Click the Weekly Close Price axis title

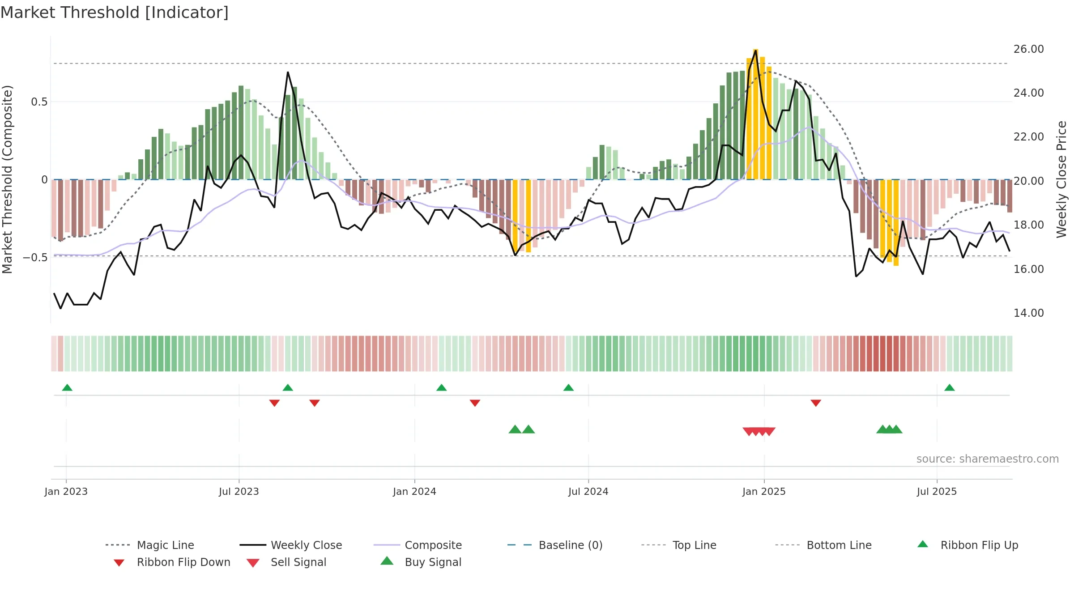click(x=1061, y=179)
